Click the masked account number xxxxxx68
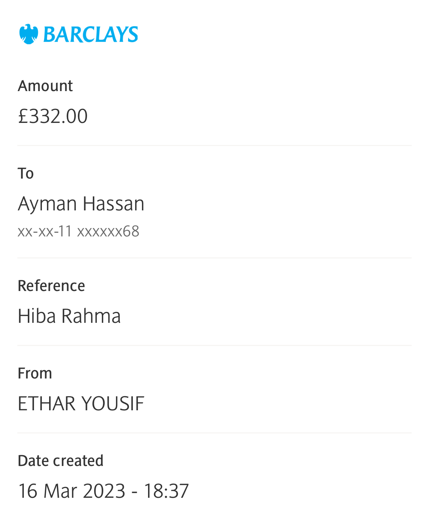The height and width of the screenshot is (522, 429). [108, 231]
